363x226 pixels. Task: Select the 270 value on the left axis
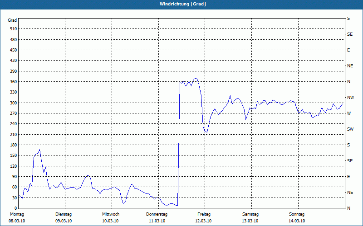[14, 113]
